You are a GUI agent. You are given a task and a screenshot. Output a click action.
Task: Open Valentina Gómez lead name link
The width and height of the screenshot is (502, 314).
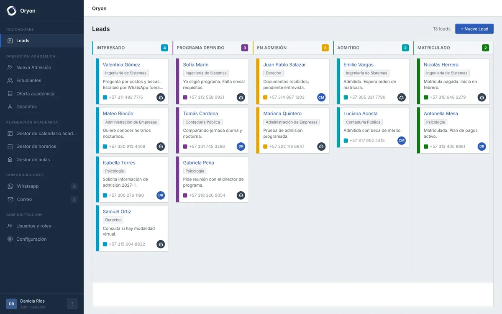(121, 65)
